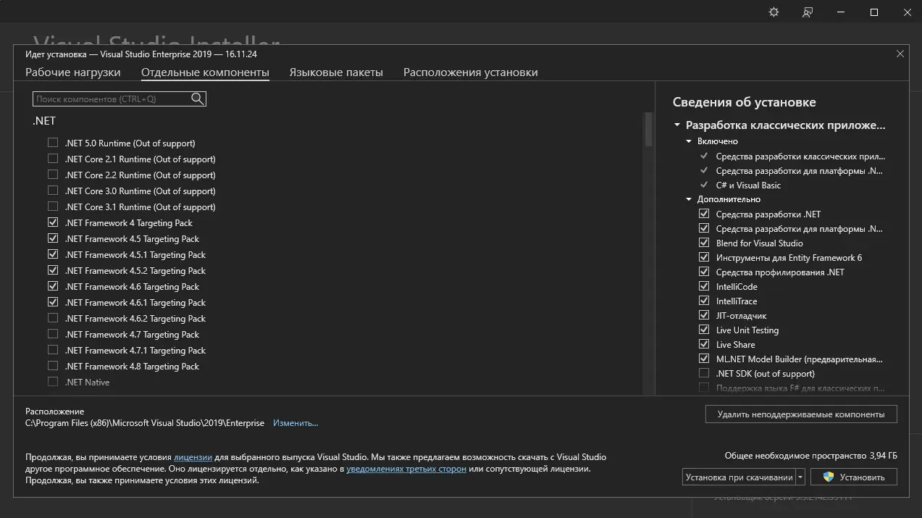922x518 pixels.
Task: Click the sun-shaped theme icon in title bar
Action: click(x=774, y=12)
